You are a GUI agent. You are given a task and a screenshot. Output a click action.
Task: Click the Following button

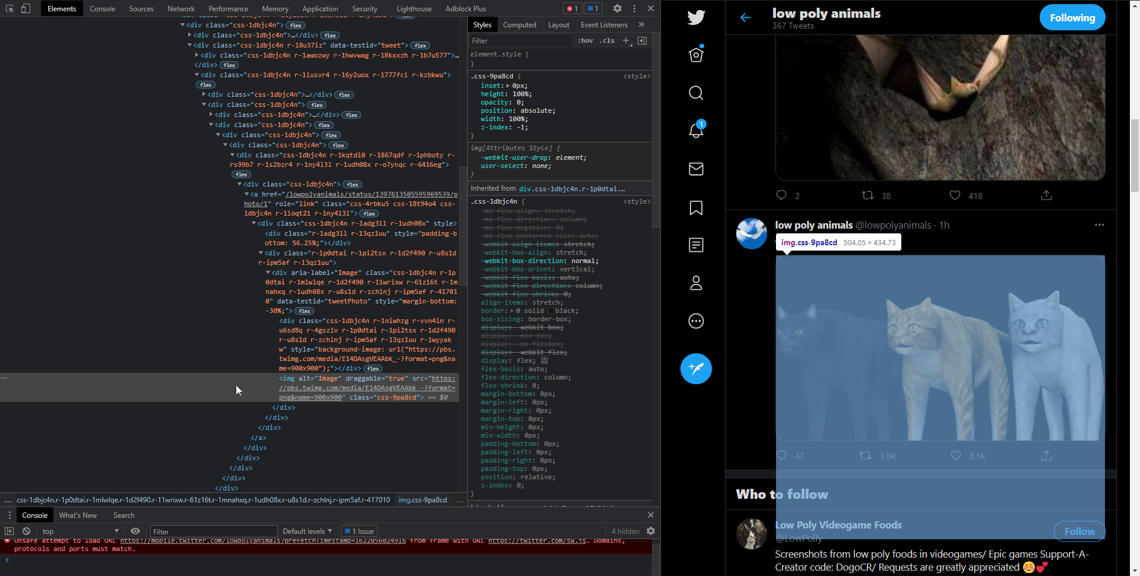point(1072,18)
